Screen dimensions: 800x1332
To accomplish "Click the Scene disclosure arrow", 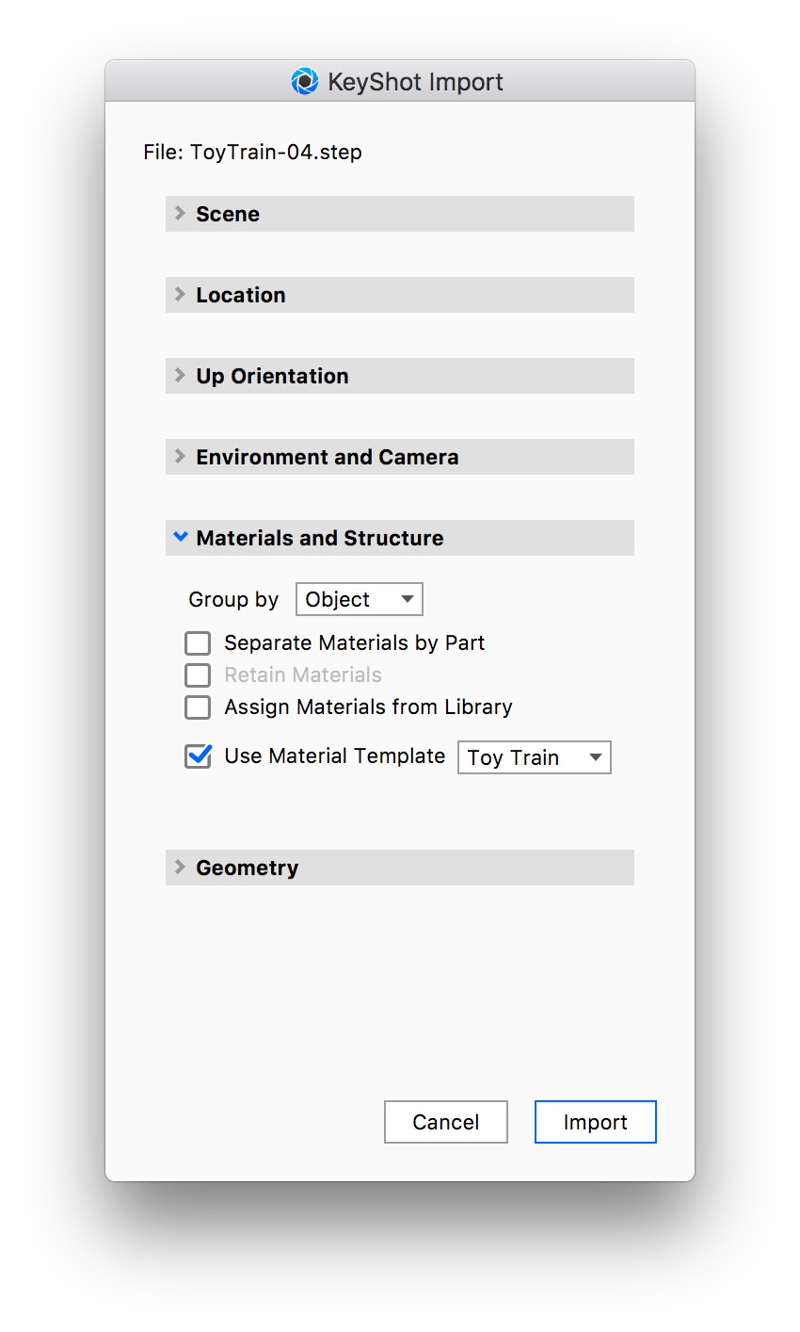I will [180, 213].
